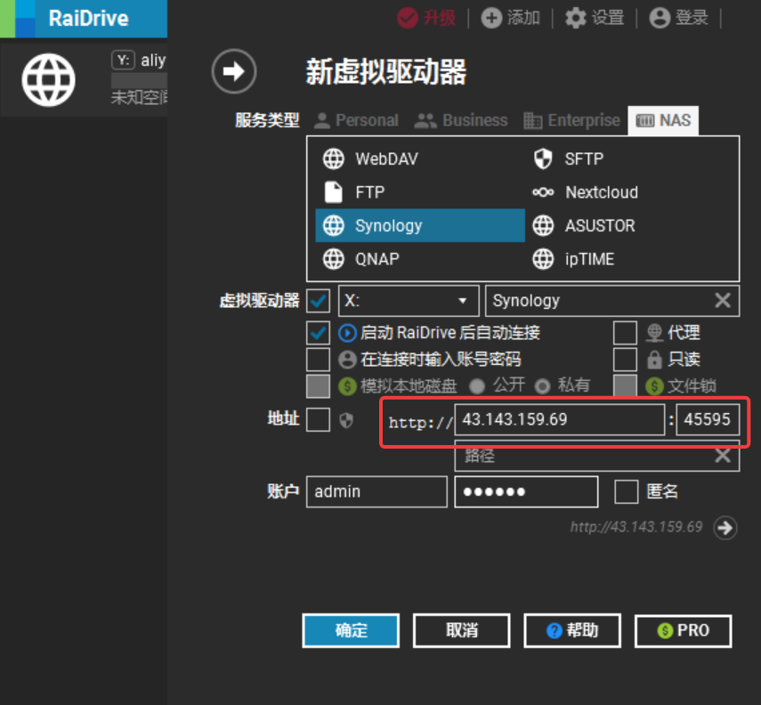The image size is (761, 705).
Task: Enable 在连接时输入账号密码 checkbox
Action: [x=319, y=360]
